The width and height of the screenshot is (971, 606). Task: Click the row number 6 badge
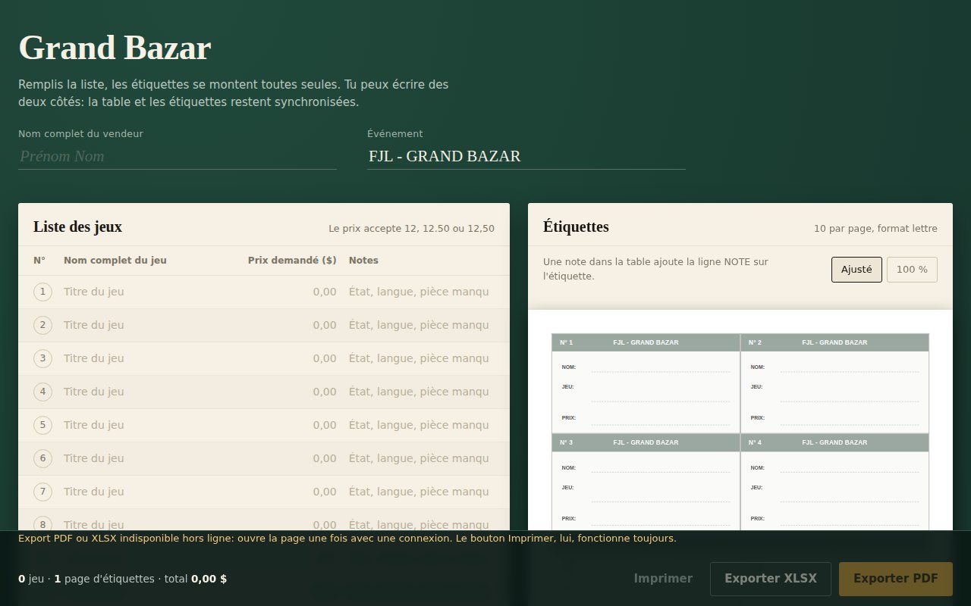point(42,458)
